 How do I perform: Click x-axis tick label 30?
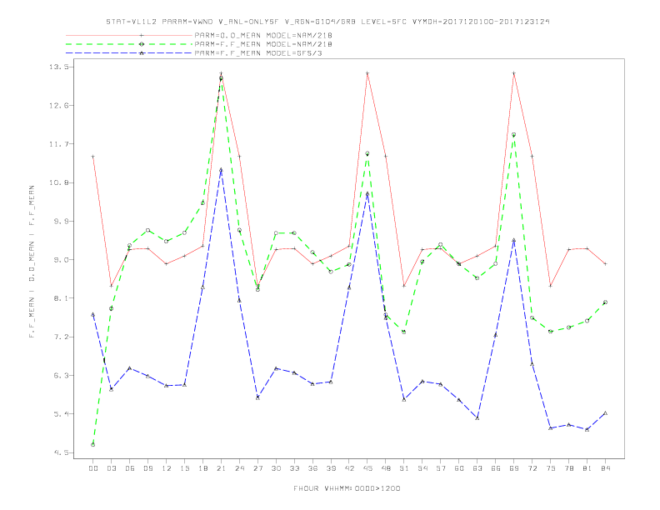click(x=276, y=468)
